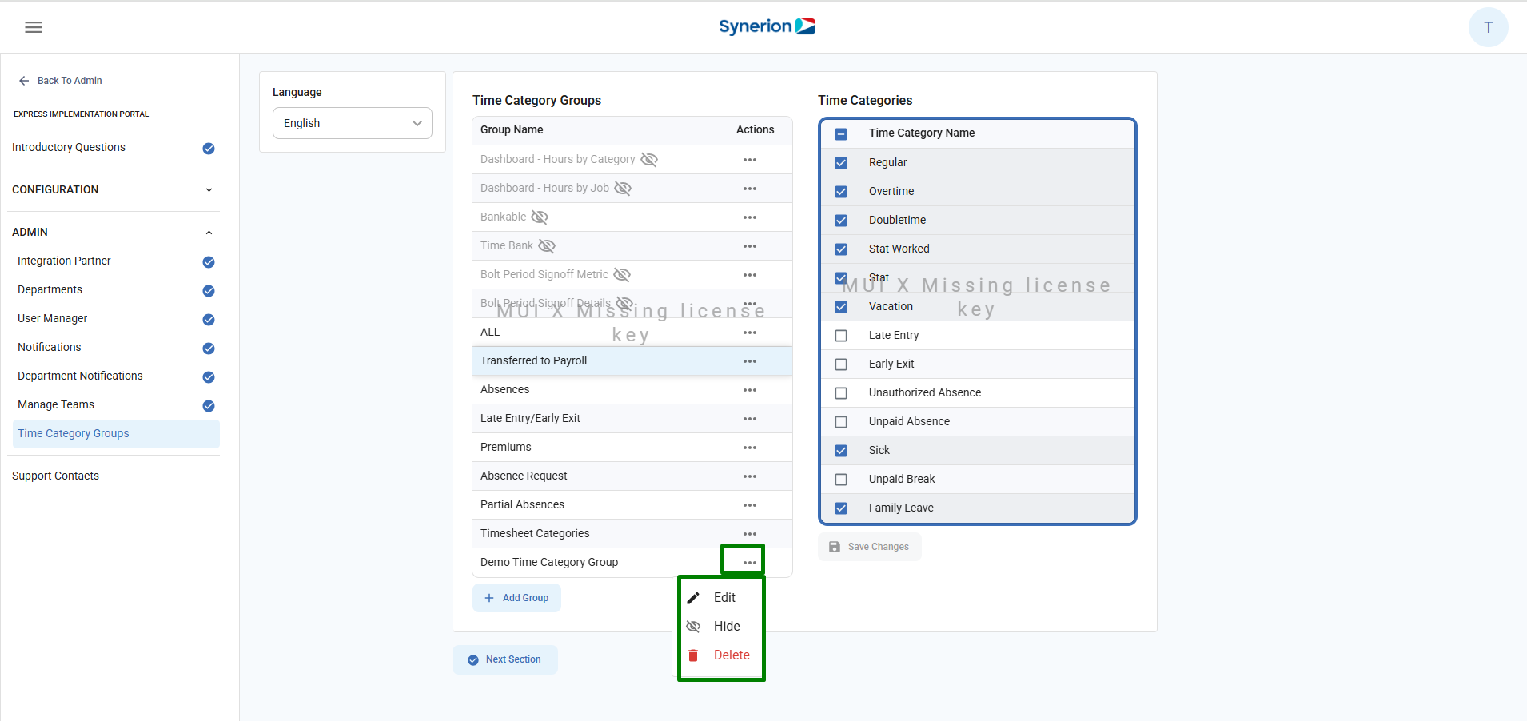
Task: Click the completed checkmark beside Introductory Questions
Action: (209, 149)
